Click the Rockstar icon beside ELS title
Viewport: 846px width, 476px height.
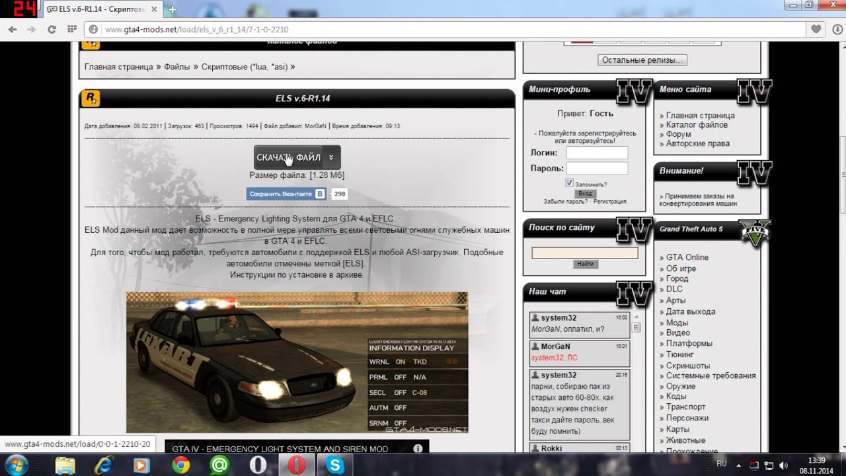pos(91,98)
